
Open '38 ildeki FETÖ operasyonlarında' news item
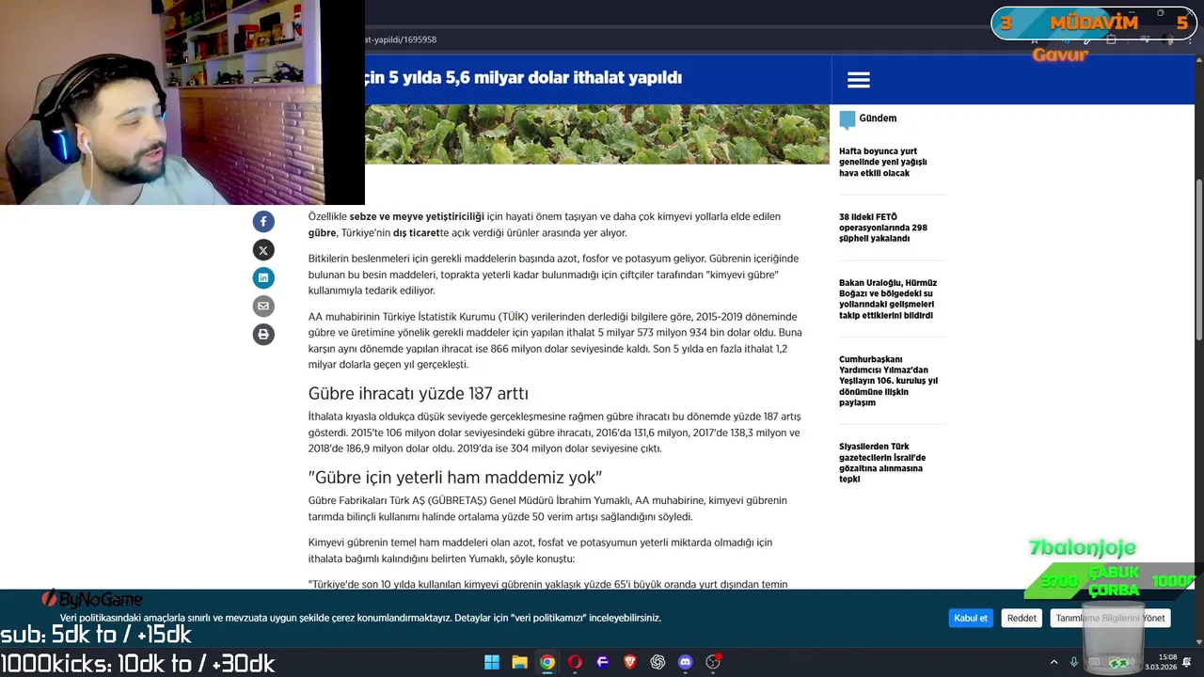coord(882,228)
